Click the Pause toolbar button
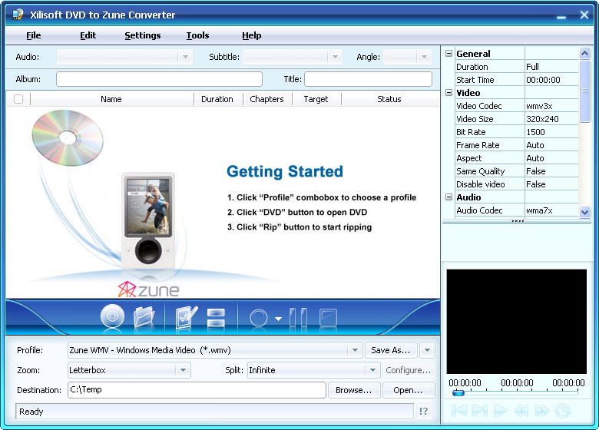 pyautogui.click(x=299, y=317)
